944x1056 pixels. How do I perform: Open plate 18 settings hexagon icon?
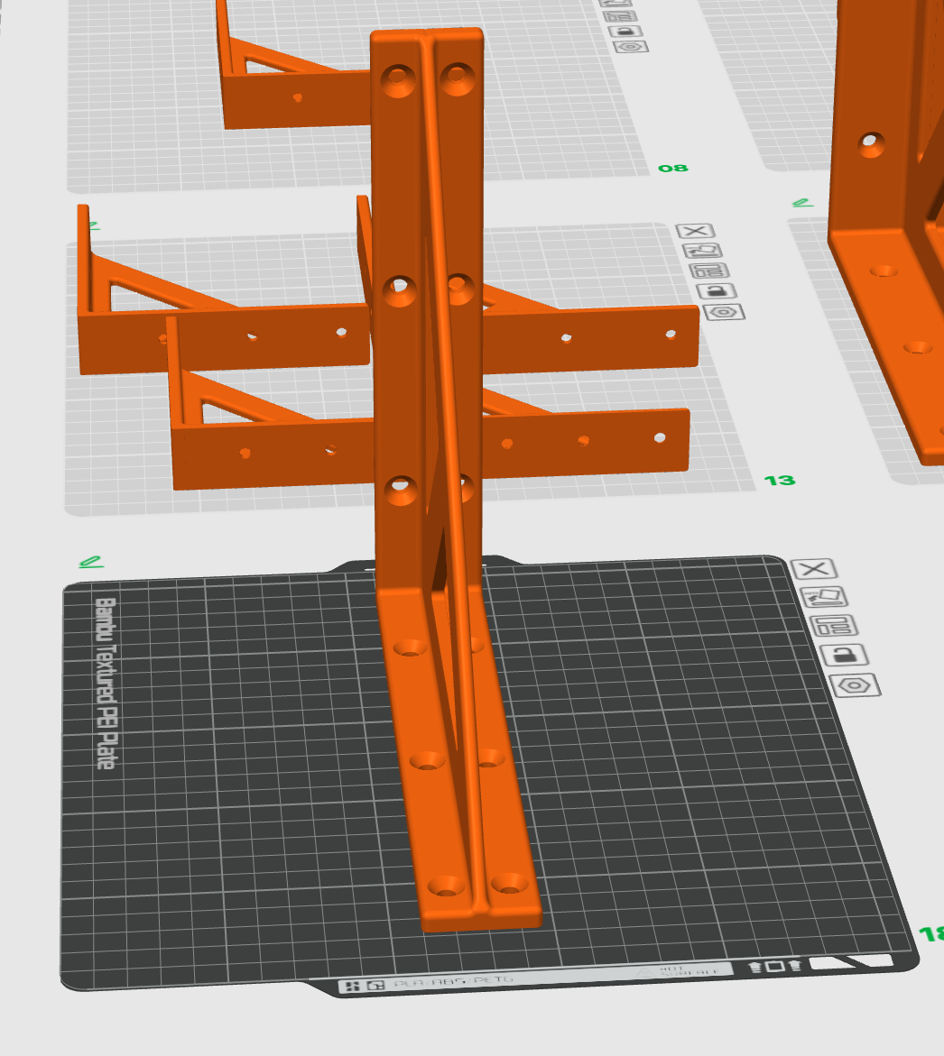click(855, 685)
